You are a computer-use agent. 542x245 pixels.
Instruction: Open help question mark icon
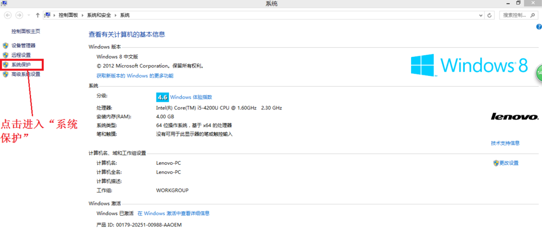[x=539, y=27]
